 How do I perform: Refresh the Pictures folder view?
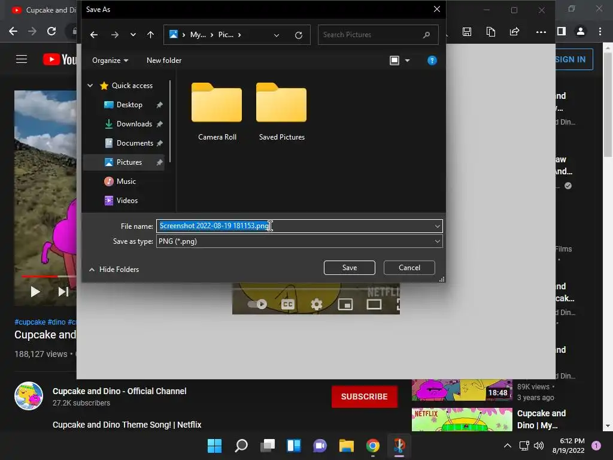[x=299, y=35]
